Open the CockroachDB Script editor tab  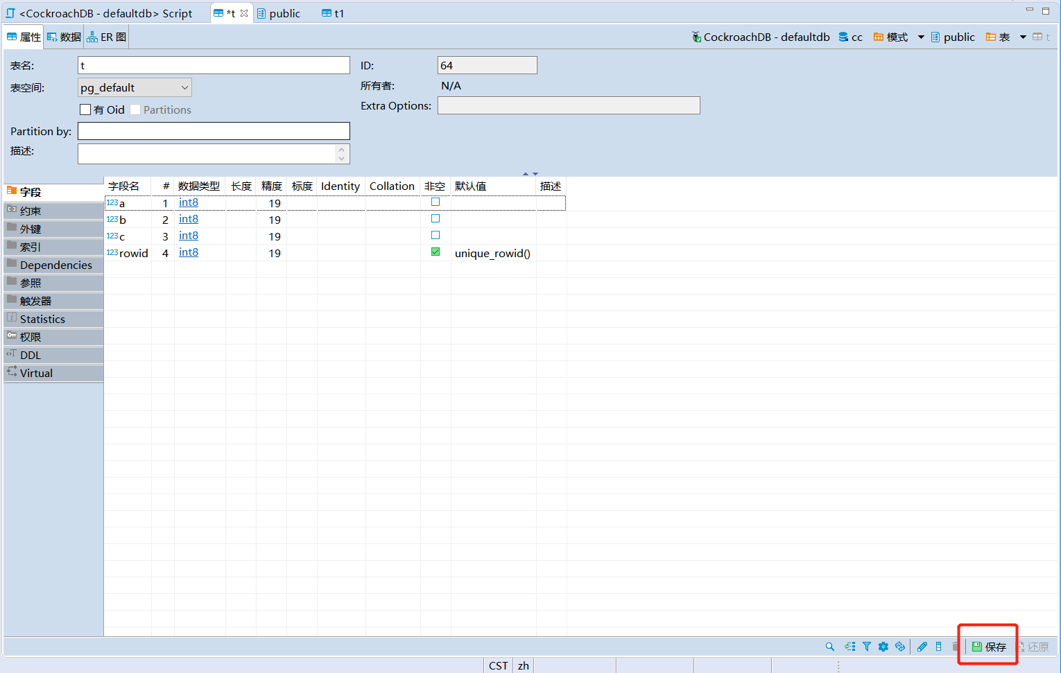click(99, 13)
